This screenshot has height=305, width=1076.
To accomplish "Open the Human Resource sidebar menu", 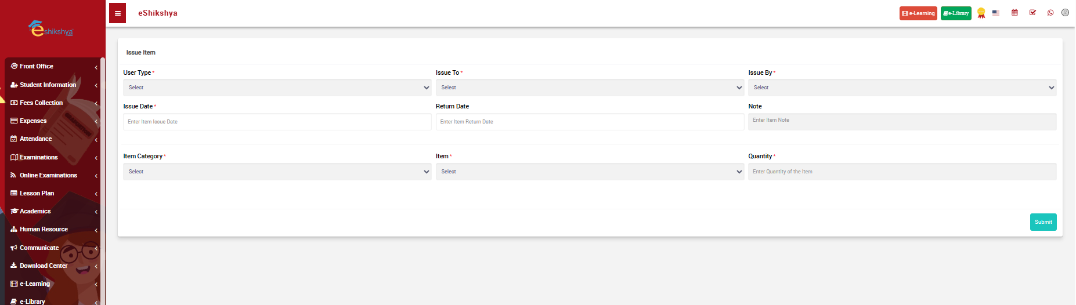I will pyautogui.click(x=44, y=229).
